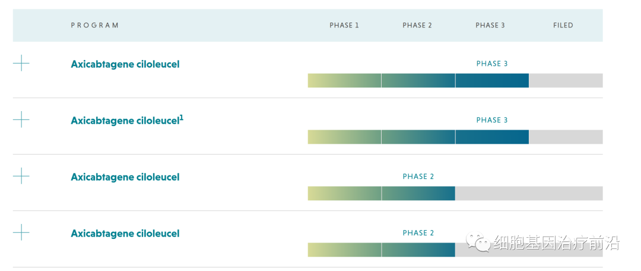Image resolution: width=641 pixels, height=271 pixels.
Task: Select the PHASE 2 column header
Action: pos(417,26)
